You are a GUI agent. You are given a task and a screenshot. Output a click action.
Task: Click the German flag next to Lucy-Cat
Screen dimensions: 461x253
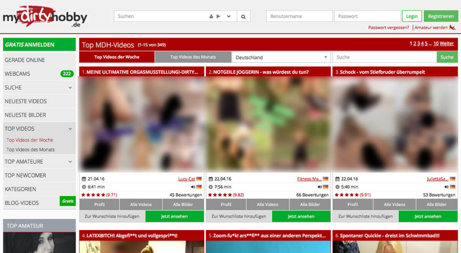199,179
